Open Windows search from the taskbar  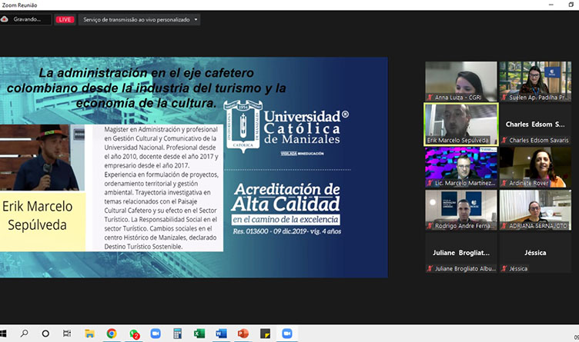pyautogui.click(x=25, y=334)
